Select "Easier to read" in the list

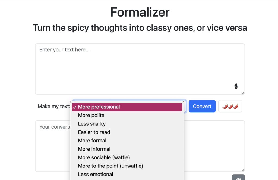[94, 132]
